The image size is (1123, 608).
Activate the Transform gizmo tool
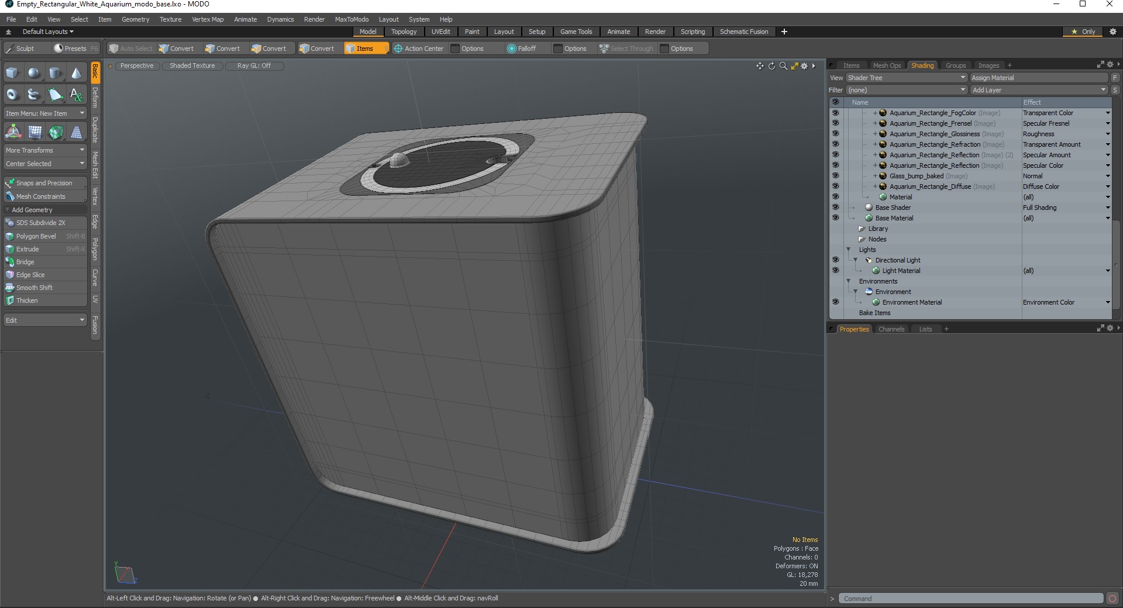point(13,133)
